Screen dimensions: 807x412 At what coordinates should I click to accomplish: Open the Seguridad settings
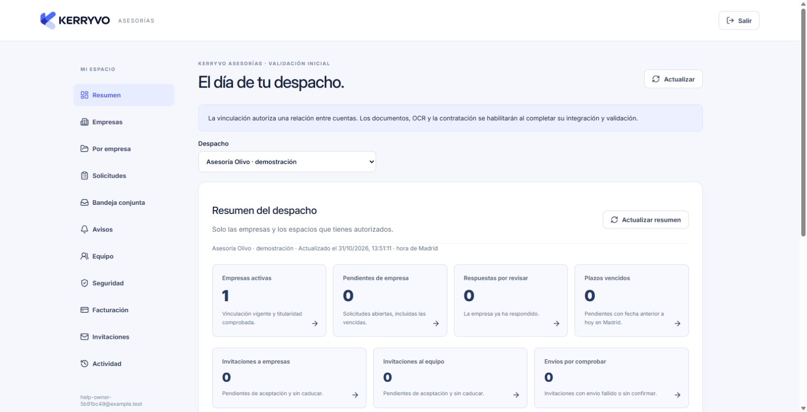(x=124, y=283)
